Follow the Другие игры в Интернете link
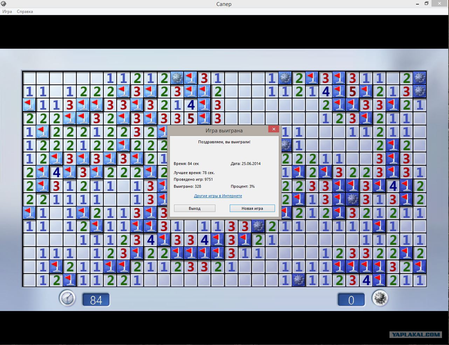This screenshot has width=449, height=345. point(218,196)
